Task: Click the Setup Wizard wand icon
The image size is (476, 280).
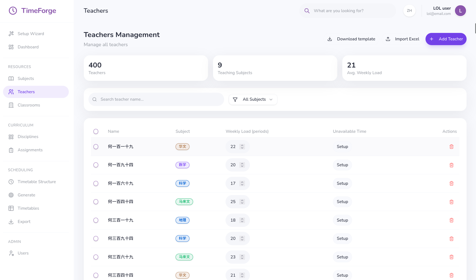Action: coord(11,34)
